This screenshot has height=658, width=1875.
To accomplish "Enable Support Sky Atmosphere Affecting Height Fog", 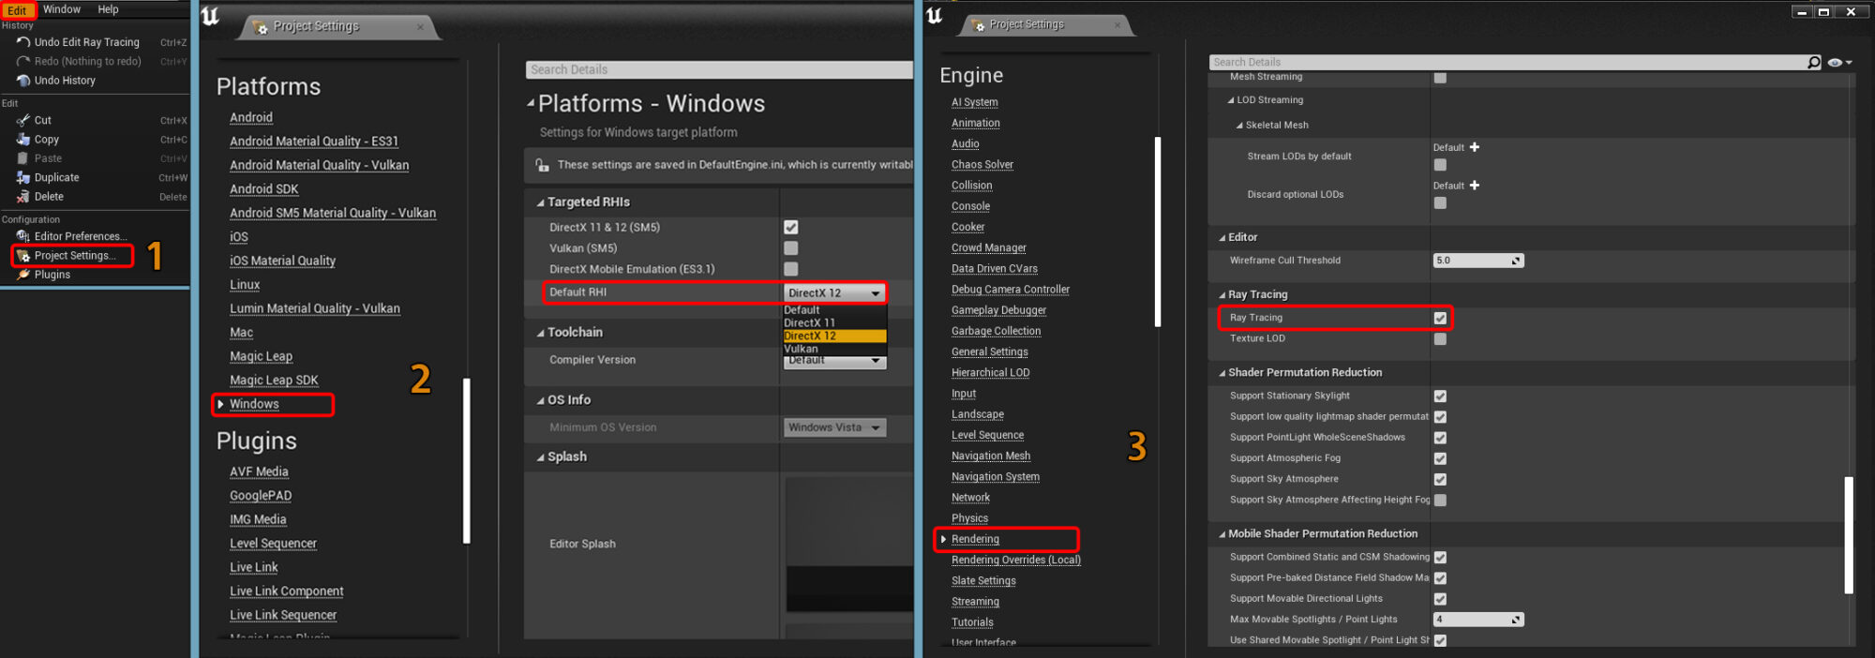I will tap(1440, 501).
